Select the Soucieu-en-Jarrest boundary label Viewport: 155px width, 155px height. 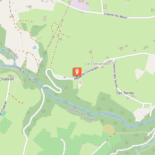(x=81, y=114)
